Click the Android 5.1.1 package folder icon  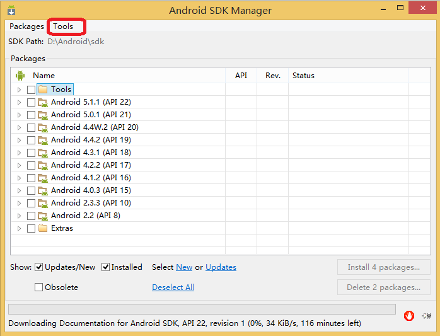pos(43,102)
